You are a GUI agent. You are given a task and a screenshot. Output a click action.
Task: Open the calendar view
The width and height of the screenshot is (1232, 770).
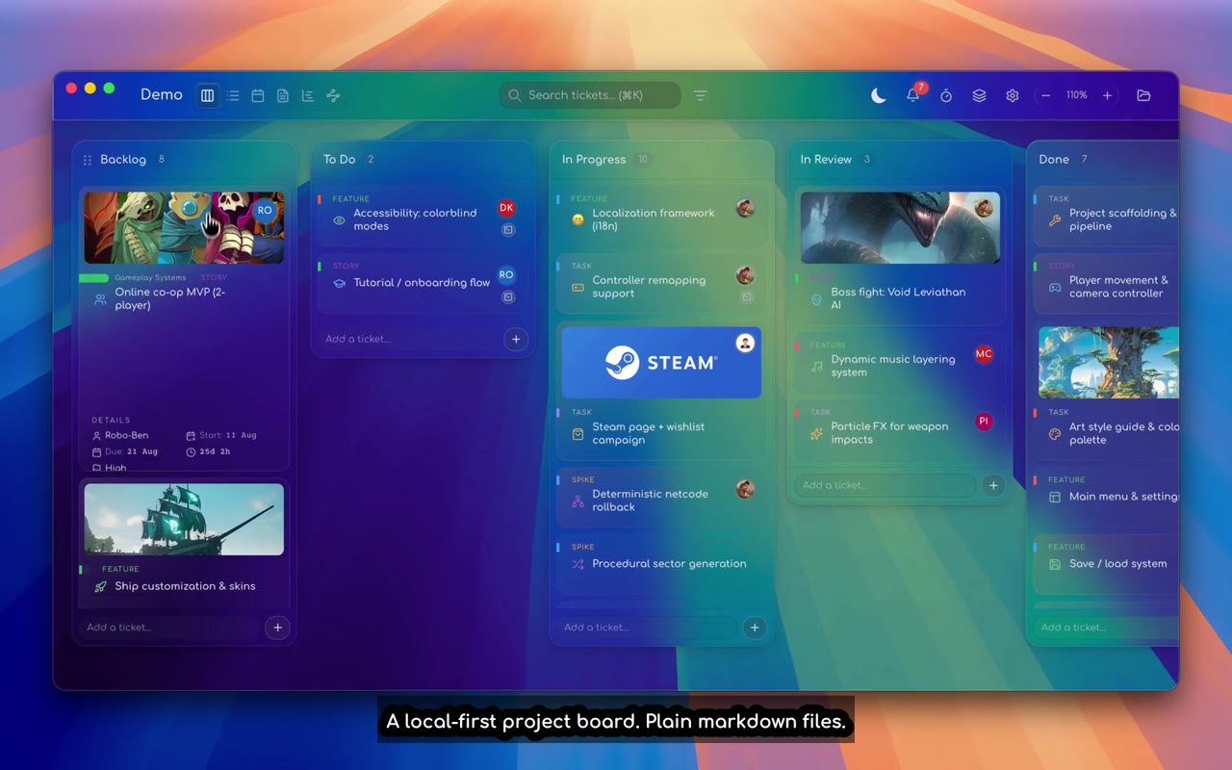(x=258, y=95)
